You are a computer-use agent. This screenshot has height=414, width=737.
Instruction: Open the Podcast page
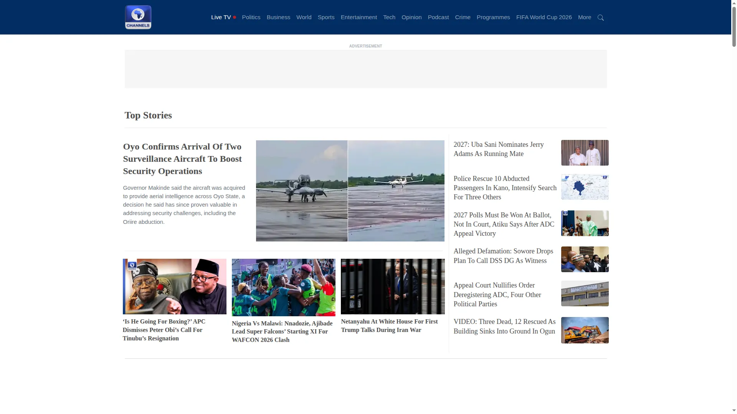tap(438, 17)
